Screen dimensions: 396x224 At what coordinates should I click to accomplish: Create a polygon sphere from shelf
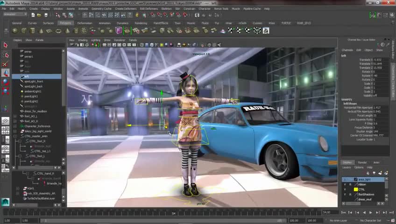click(15, 31)
